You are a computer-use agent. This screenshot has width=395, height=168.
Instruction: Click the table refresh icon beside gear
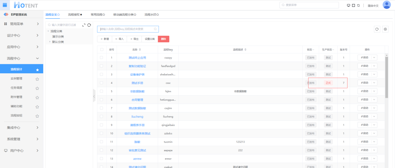click(377, 29)
